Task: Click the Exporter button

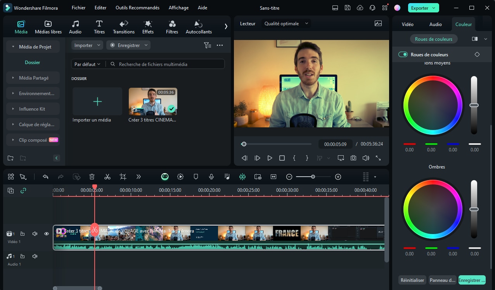Action: point(423,8)
